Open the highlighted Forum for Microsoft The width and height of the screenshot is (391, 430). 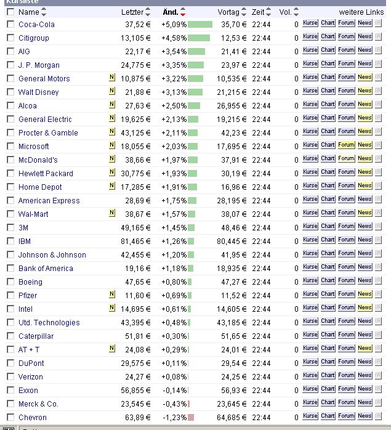click(346, 145)
